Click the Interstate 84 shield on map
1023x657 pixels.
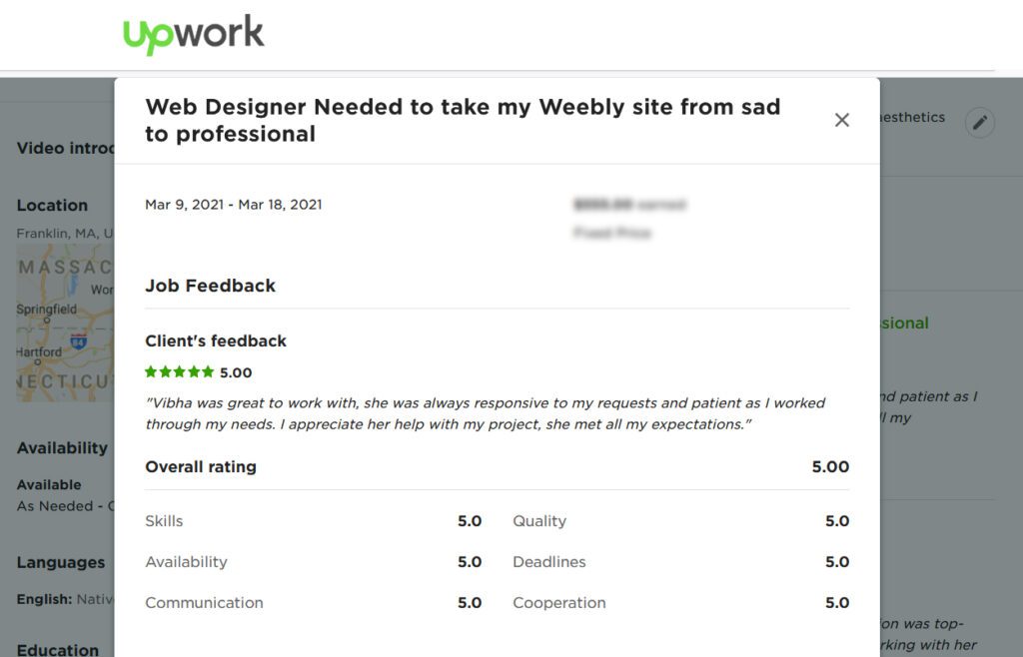coord(79,341)
